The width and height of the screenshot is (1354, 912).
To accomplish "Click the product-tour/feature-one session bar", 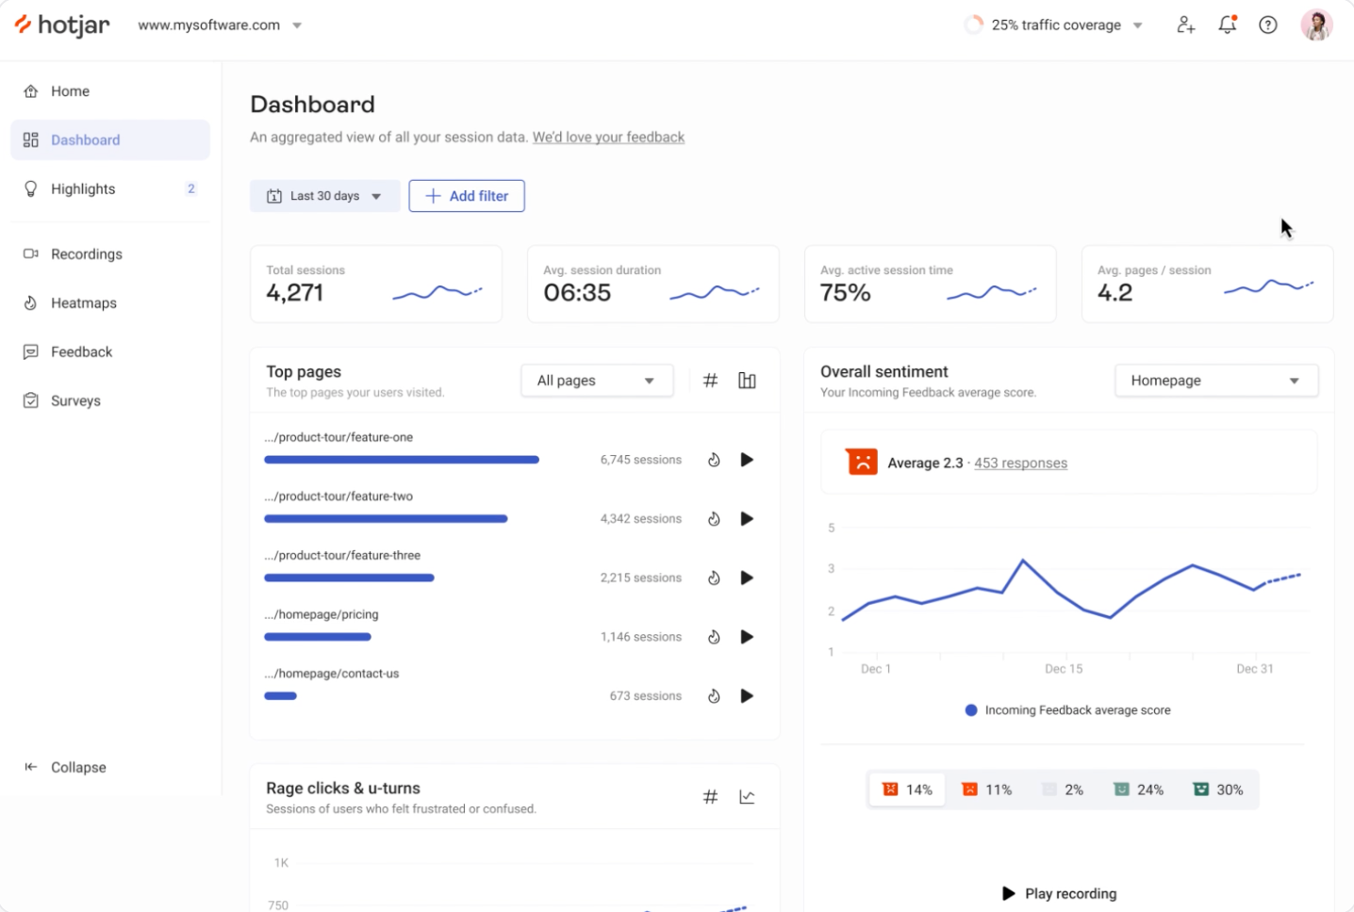I will point(402,460).
